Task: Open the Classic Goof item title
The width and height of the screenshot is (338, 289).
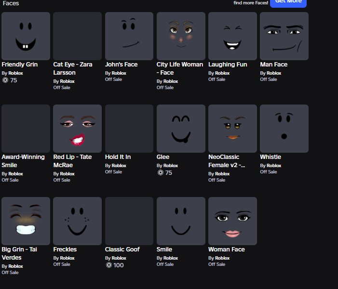Action: pos(122,250)
